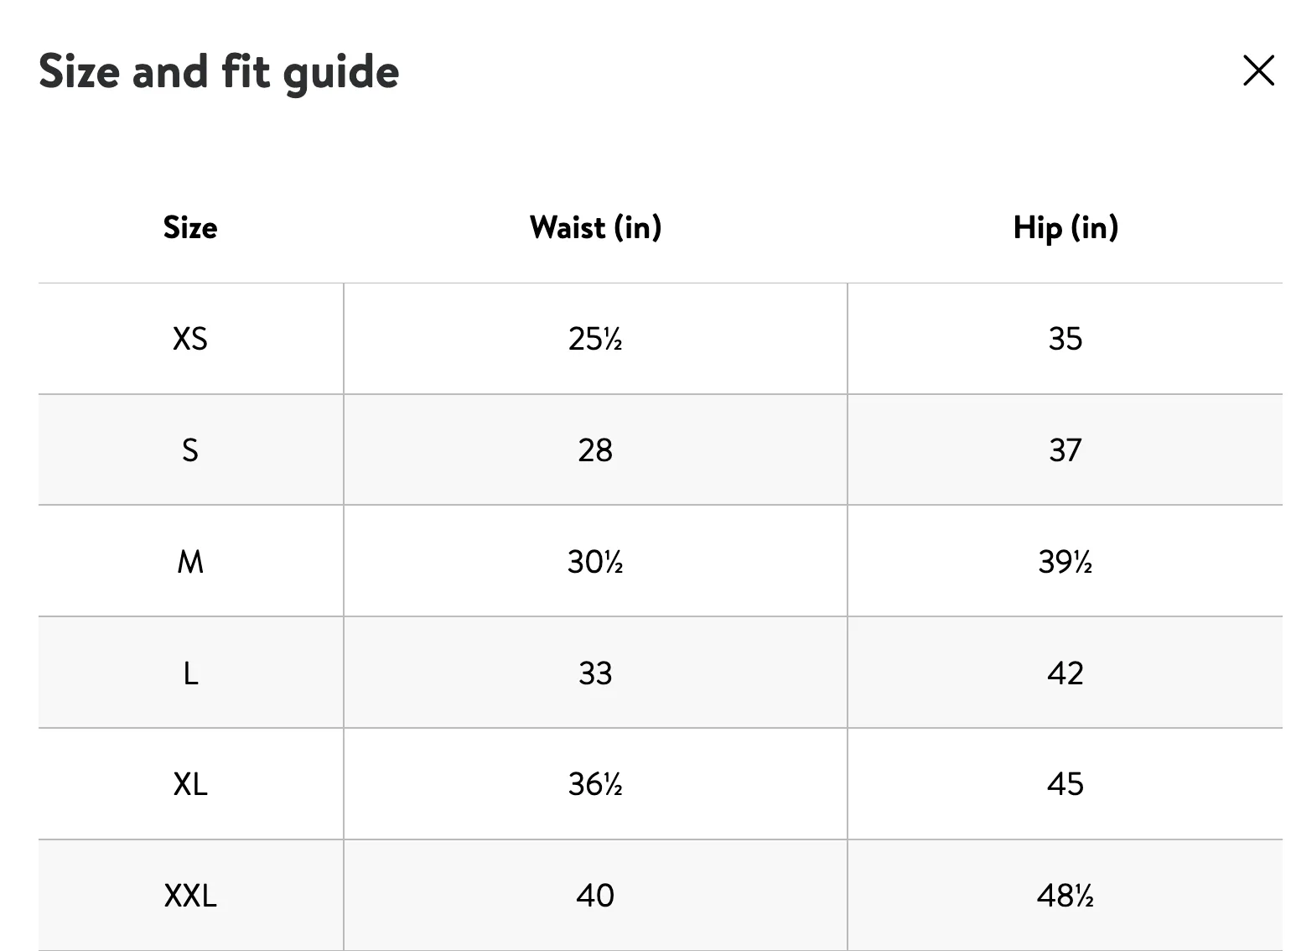This screenshot has width=1291, height=951.
Task: Select the L size cell
Action: pyautogui.click(x=190, y=673)
